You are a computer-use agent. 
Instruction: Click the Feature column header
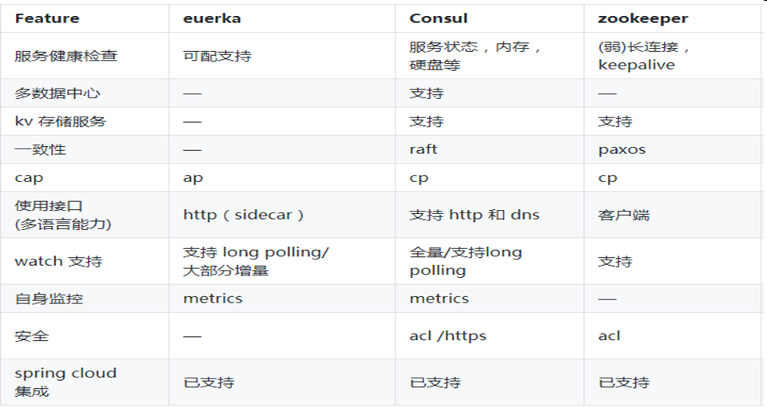coord(47,18)
